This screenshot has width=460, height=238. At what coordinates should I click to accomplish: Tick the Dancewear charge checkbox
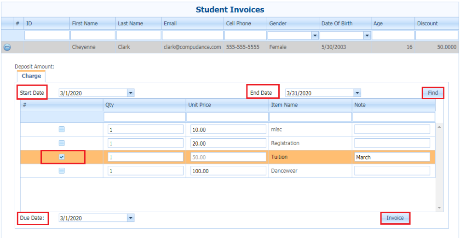62,170
